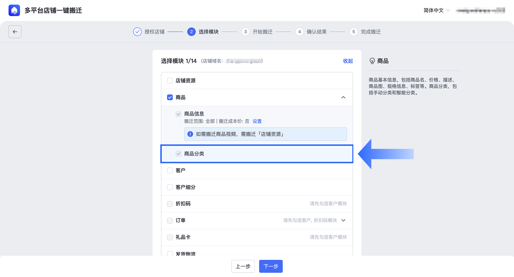Click the 下一步 button
This screenshot has width=514, height=277.
click(271, 266)
